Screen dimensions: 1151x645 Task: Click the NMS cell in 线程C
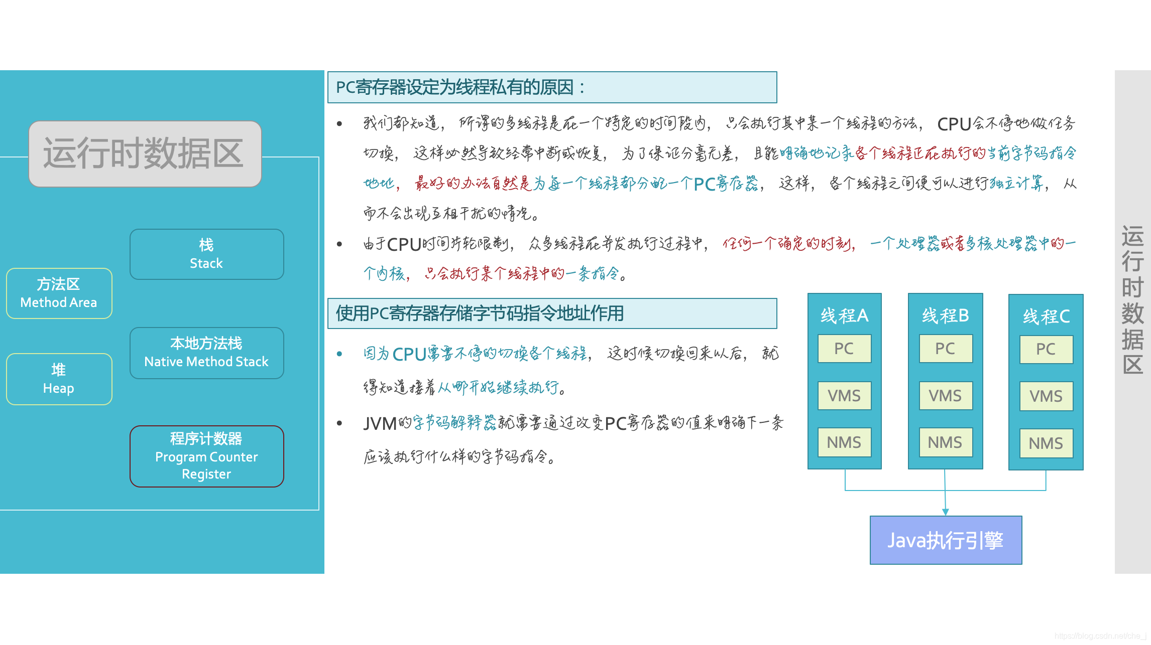coord(1046,443)
